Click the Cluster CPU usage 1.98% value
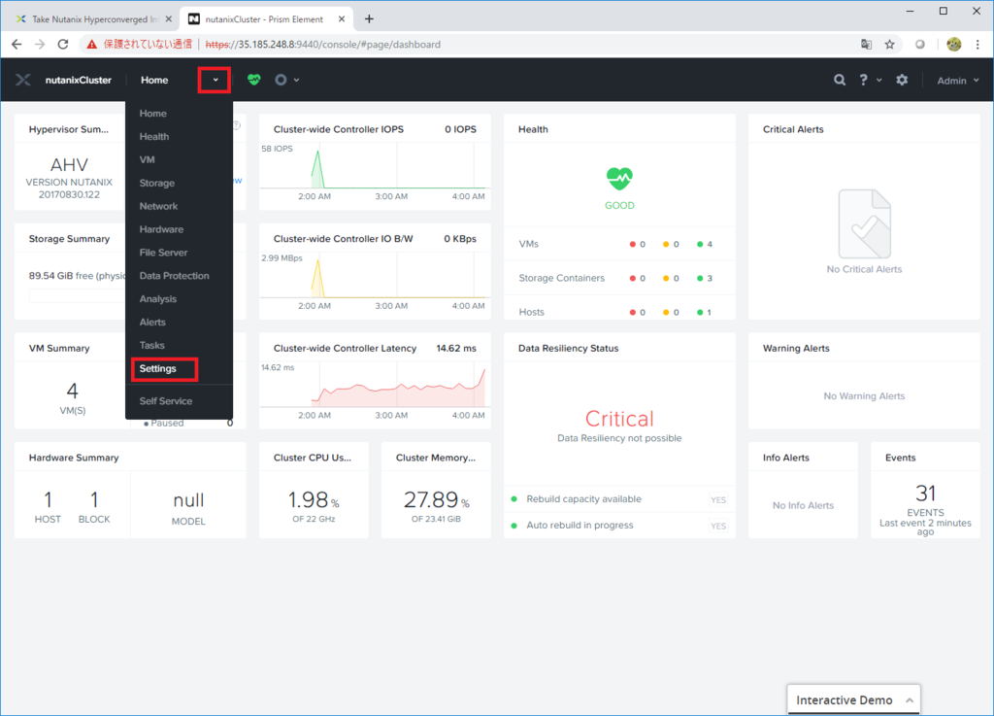Screen dimensions: 994x716 coord(314,500)
